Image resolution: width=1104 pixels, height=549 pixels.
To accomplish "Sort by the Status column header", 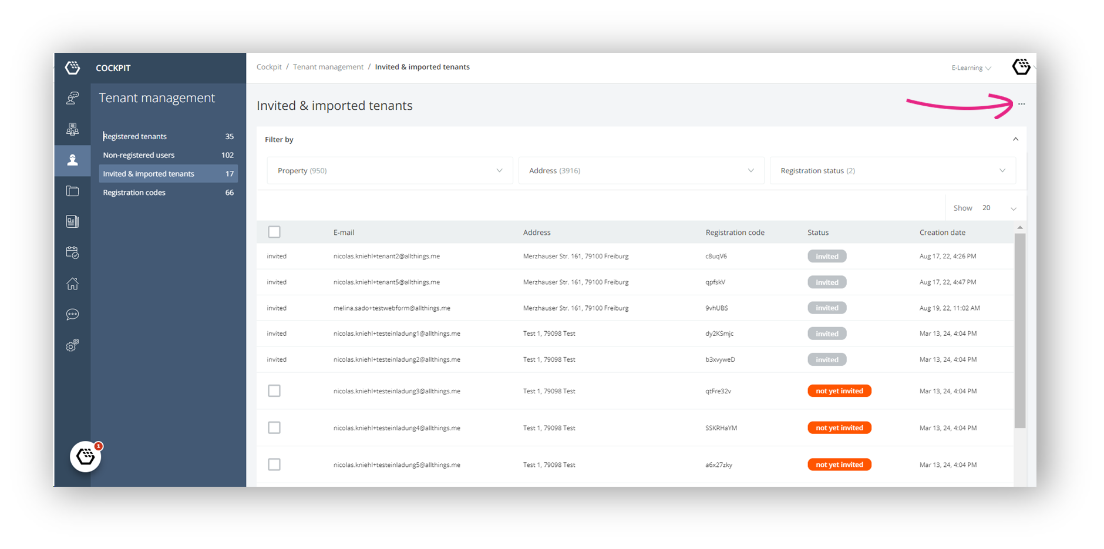I will (x=818, y=233).
